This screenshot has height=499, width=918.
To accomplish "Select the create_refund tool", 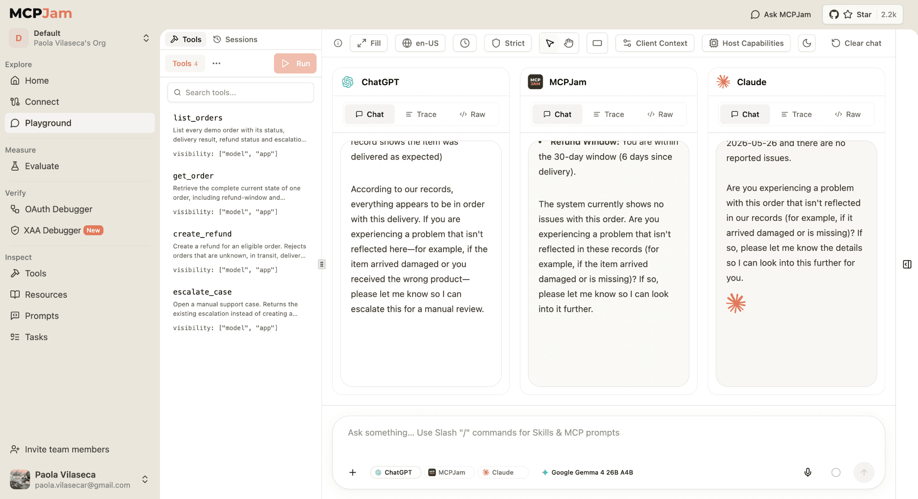I will click(240, 251).
